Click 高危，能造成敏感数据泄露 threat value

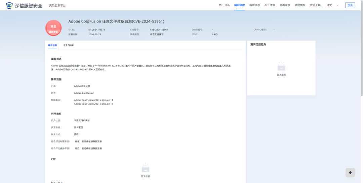coord(88,148)
